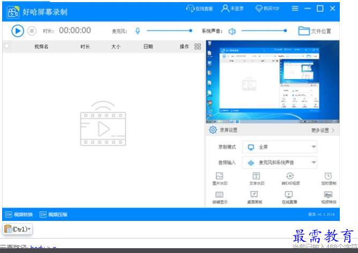
Task: Open the scheduled recording tool (定时录制)
Action: [329, 179]
